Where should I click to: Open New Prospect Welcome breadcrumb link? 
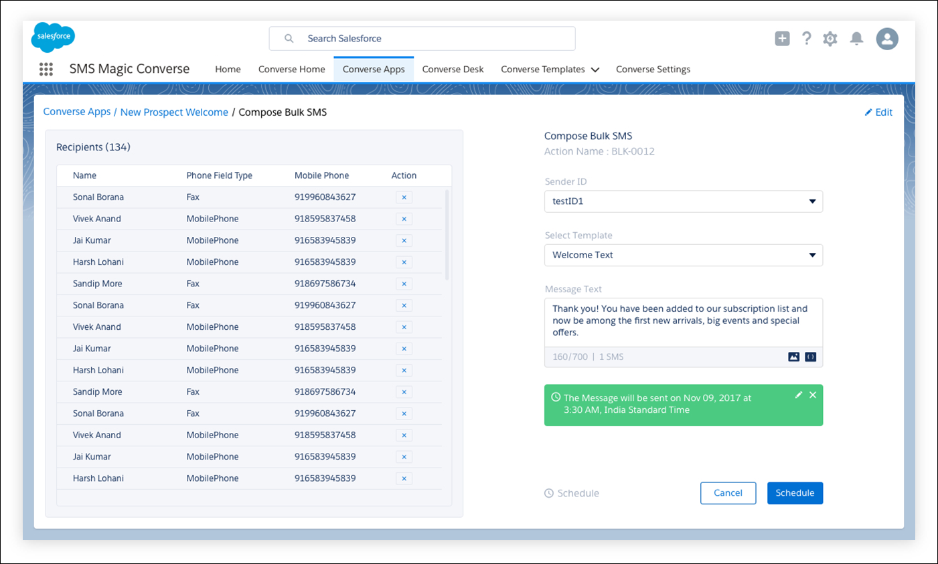[174, 112]
